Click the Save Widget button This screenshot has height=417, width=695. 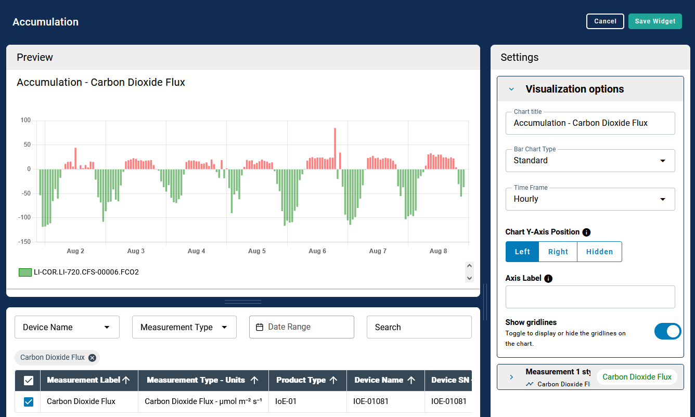click(655, 21)
